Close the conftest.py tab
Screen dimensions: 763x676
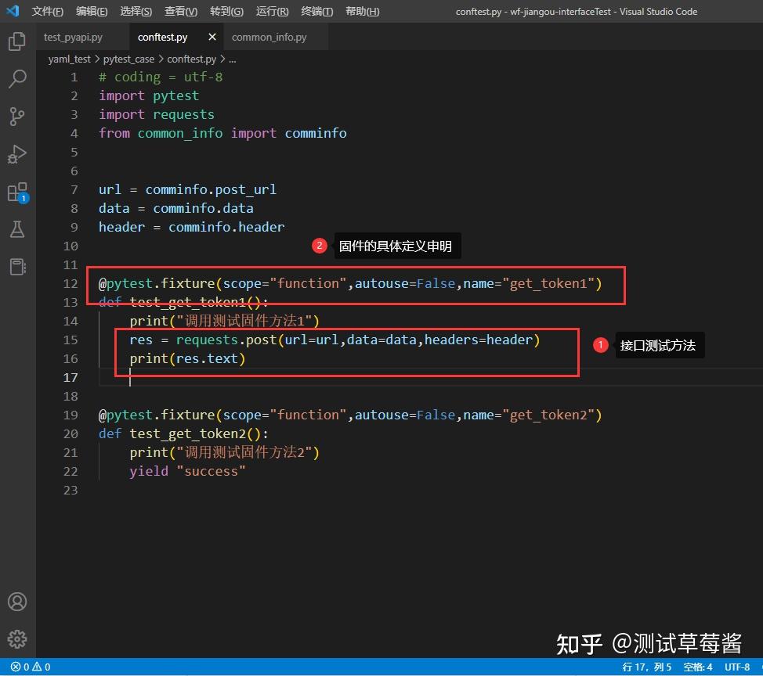(x=212, y=37)
